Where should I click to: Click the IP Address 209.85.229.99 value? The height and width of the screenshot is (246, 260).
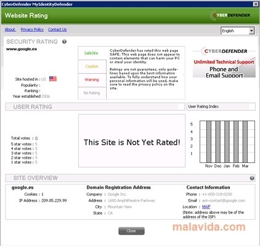[x=54, y=200]
